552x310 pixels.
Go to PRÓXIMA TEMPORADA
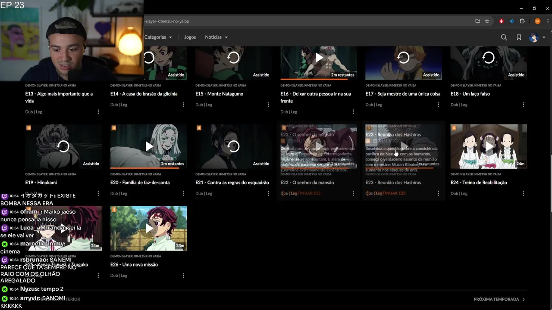coord(499,299)
